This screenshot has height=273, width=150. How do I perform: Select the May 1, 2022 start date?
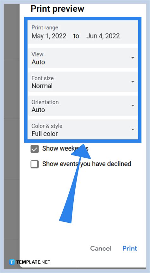coord(49,36)
